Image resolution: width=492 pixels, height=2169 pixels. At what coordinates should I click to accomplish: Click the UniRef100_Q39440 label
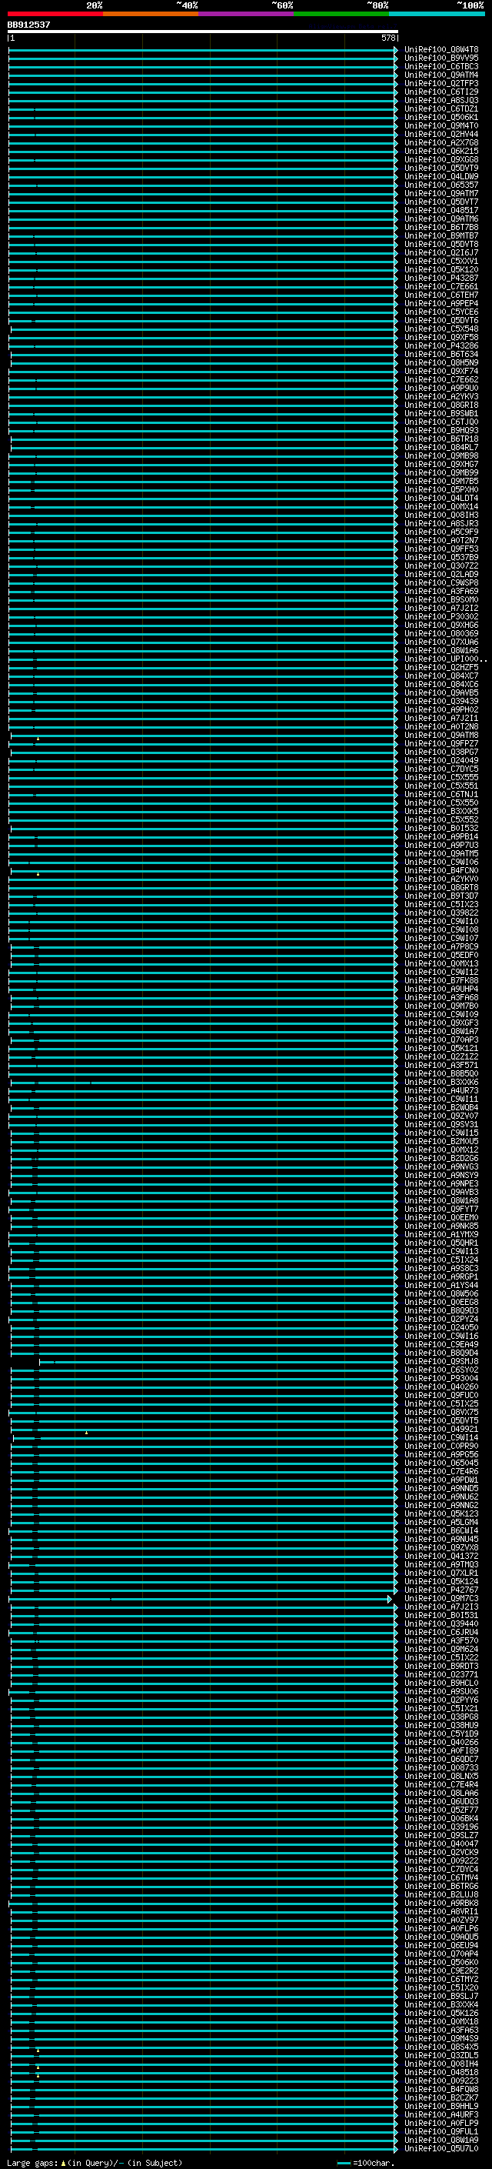(440, 1624)
